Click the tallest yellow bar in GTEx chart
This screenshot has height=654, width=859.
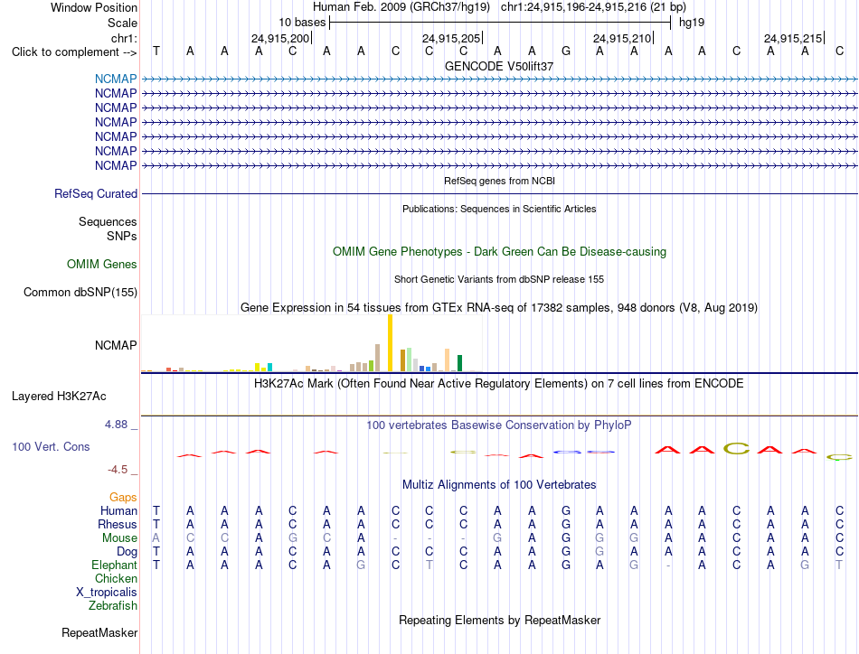click(x=390, y=343)
